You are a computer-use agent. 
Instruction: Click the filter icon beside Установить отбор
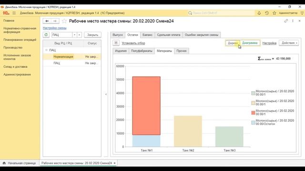pyautogui.click(x=116, y=43)
